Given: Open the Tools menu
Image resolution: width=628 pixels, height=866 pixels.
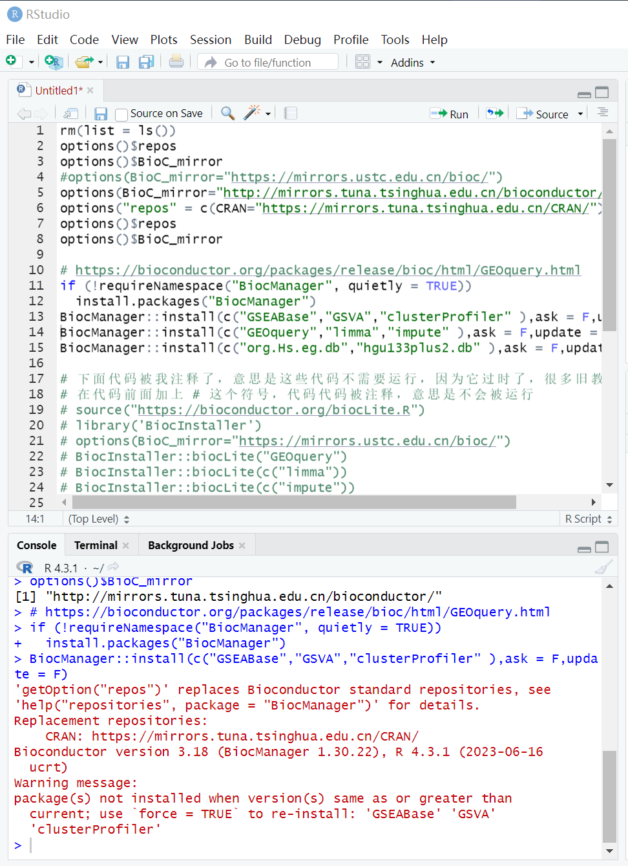Looking at the screenshot, I should 395,39.
